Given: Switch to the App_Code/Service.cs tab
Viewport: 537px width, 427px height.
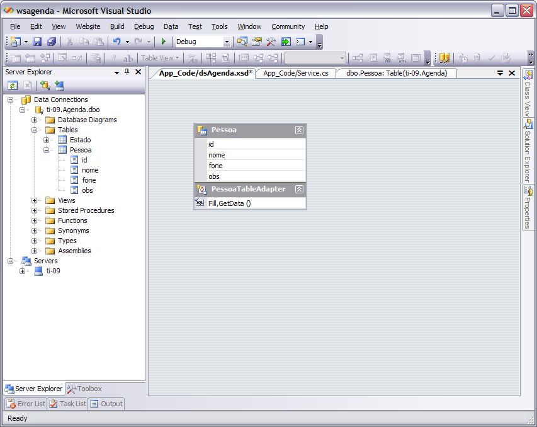Looking at the screenshot, I should [295, 73].
